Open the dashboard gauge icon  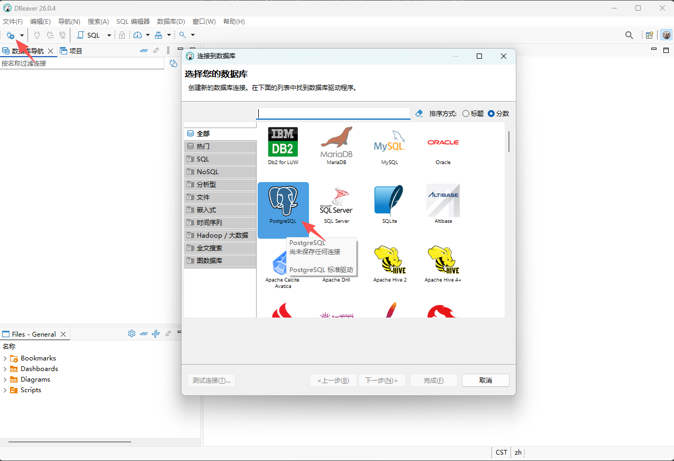coord(138,35)
